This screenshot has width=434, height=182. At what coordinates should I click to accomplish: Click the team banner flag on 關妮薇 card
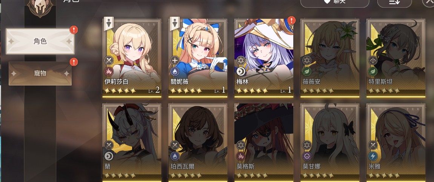(174, 24)
